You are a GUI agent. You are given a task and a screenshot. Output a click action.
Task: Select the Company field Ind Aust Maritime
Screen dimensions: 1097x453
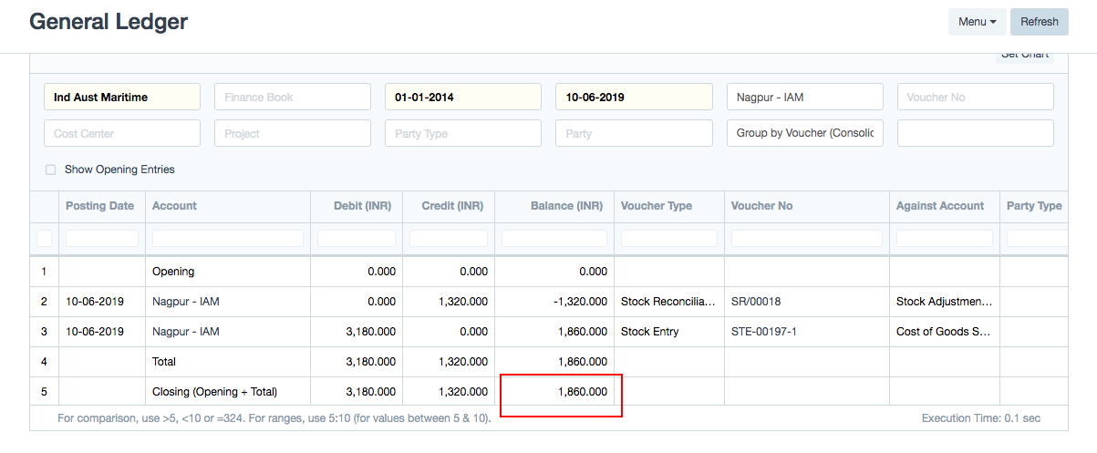click(121, 97)
